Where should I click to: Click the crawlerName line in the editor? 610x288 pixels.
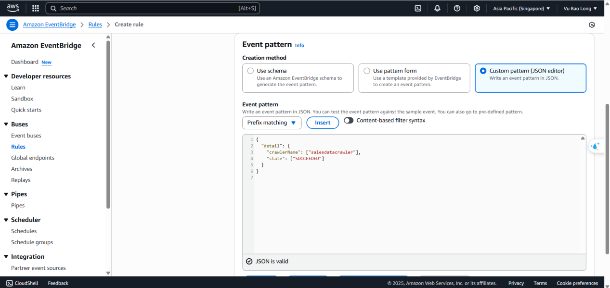313,152
